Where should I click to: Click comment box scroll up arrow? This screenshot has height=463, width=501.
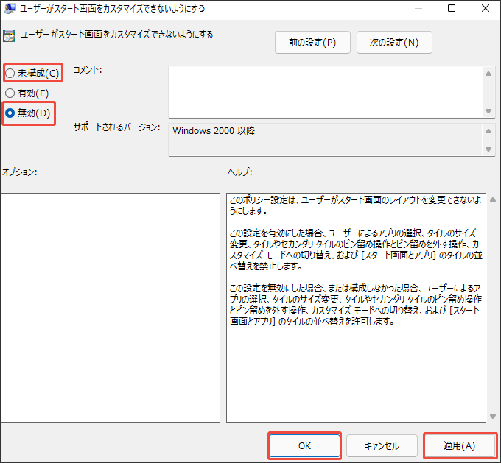pyautogui.click(x=488, y=74)
